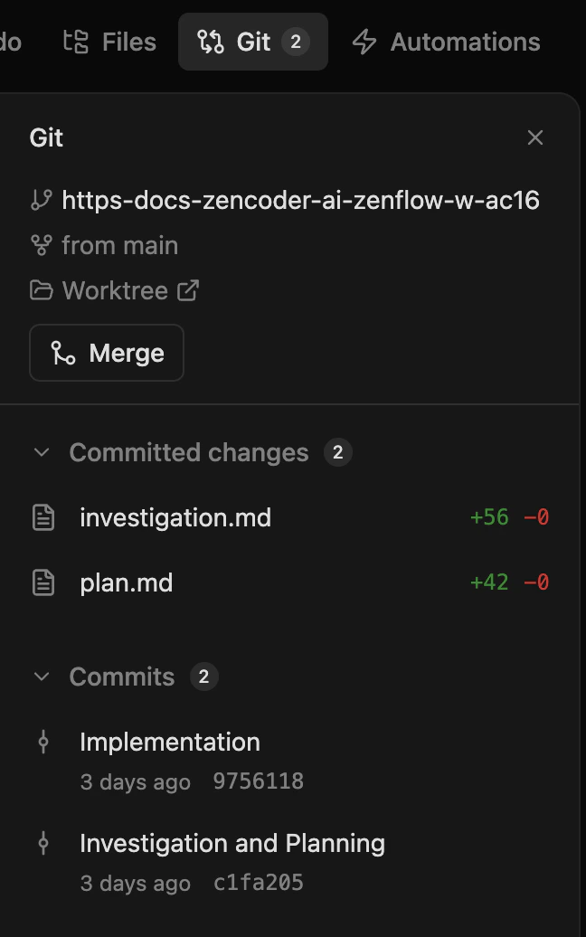Switch to the Automations tab

(x=446, y=42)
